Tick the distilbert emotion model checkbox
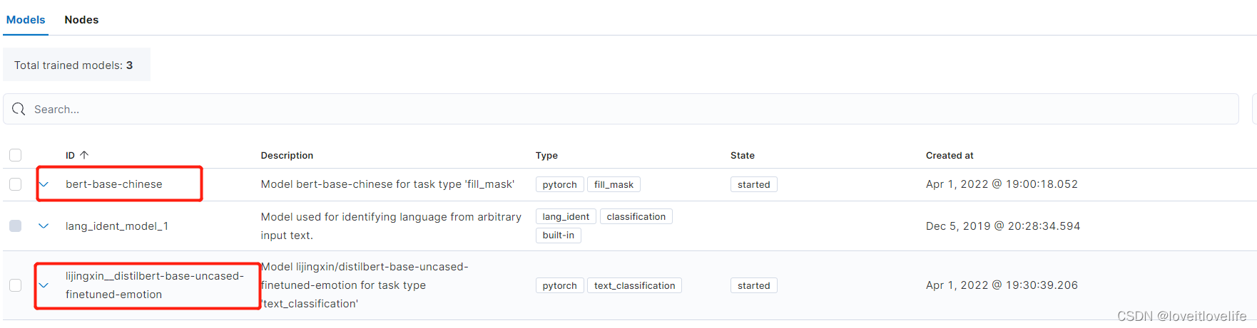This screenshot has width=1257, height=328. [16, 285]
